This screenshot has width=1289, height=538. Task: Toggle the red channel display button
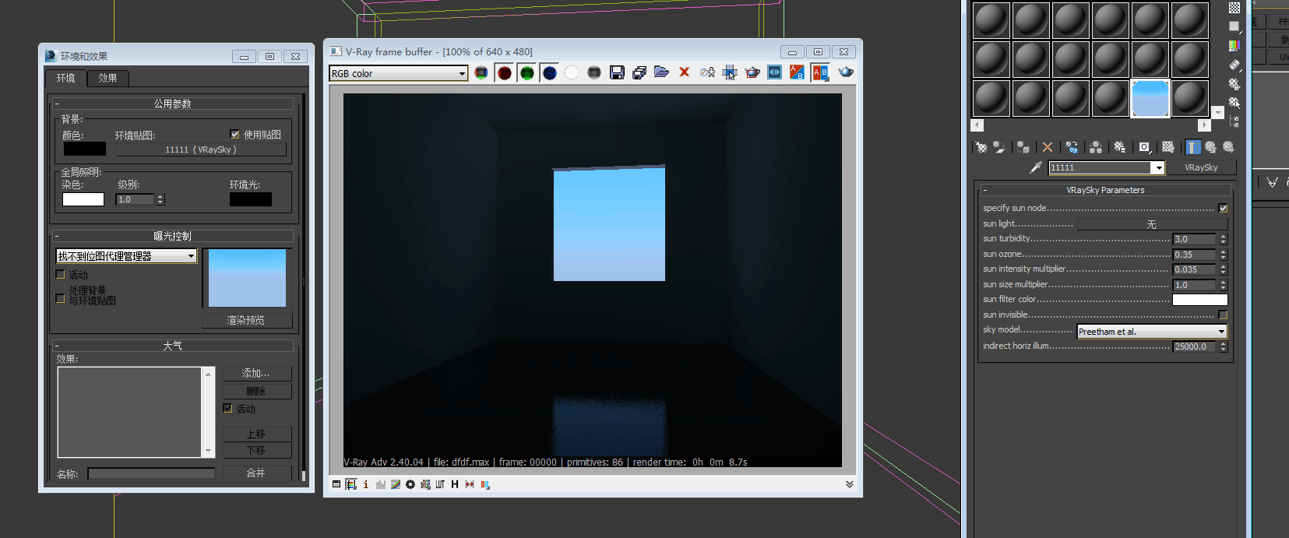(x=505, y=72)
